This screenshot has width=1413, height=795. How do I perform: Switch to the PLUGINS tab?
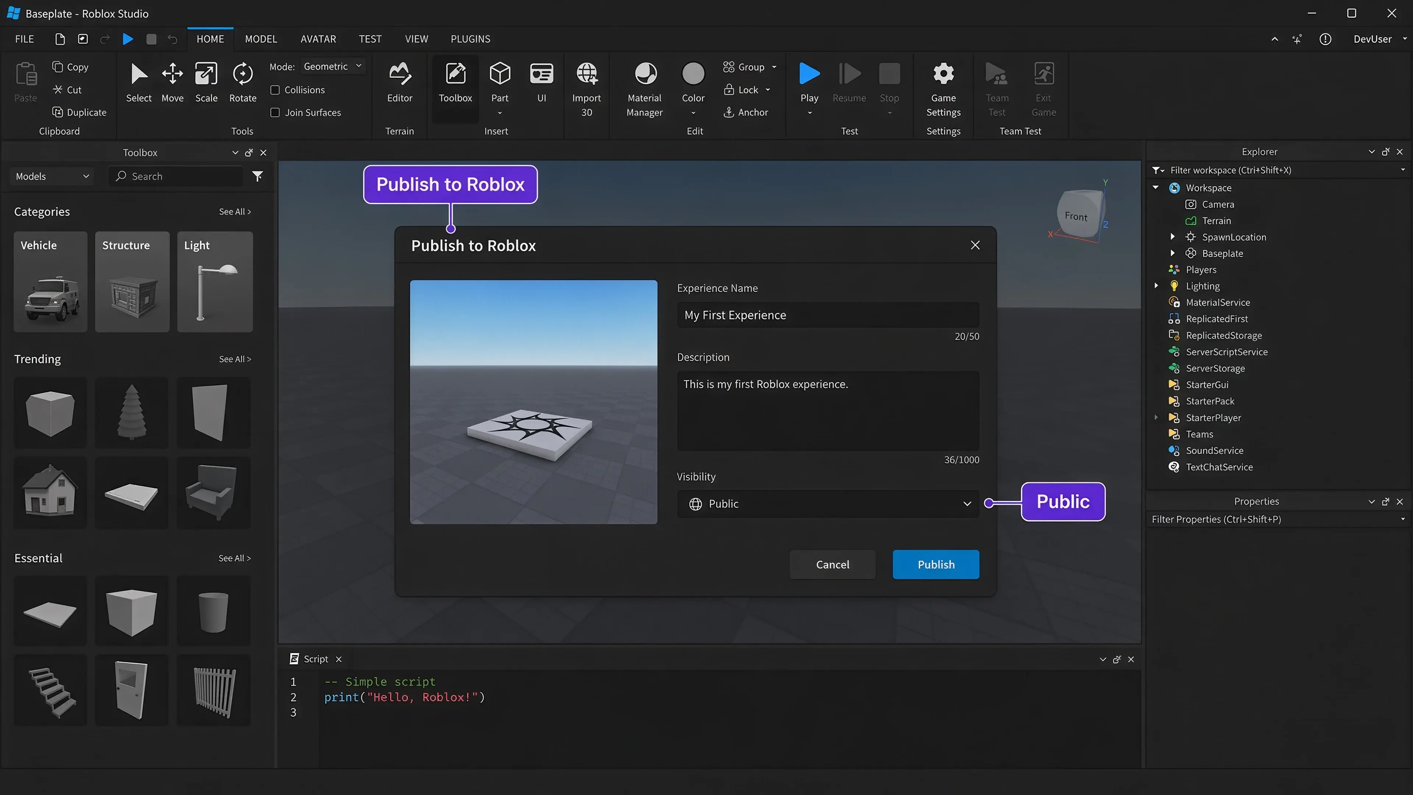click(x=470, y=39)
